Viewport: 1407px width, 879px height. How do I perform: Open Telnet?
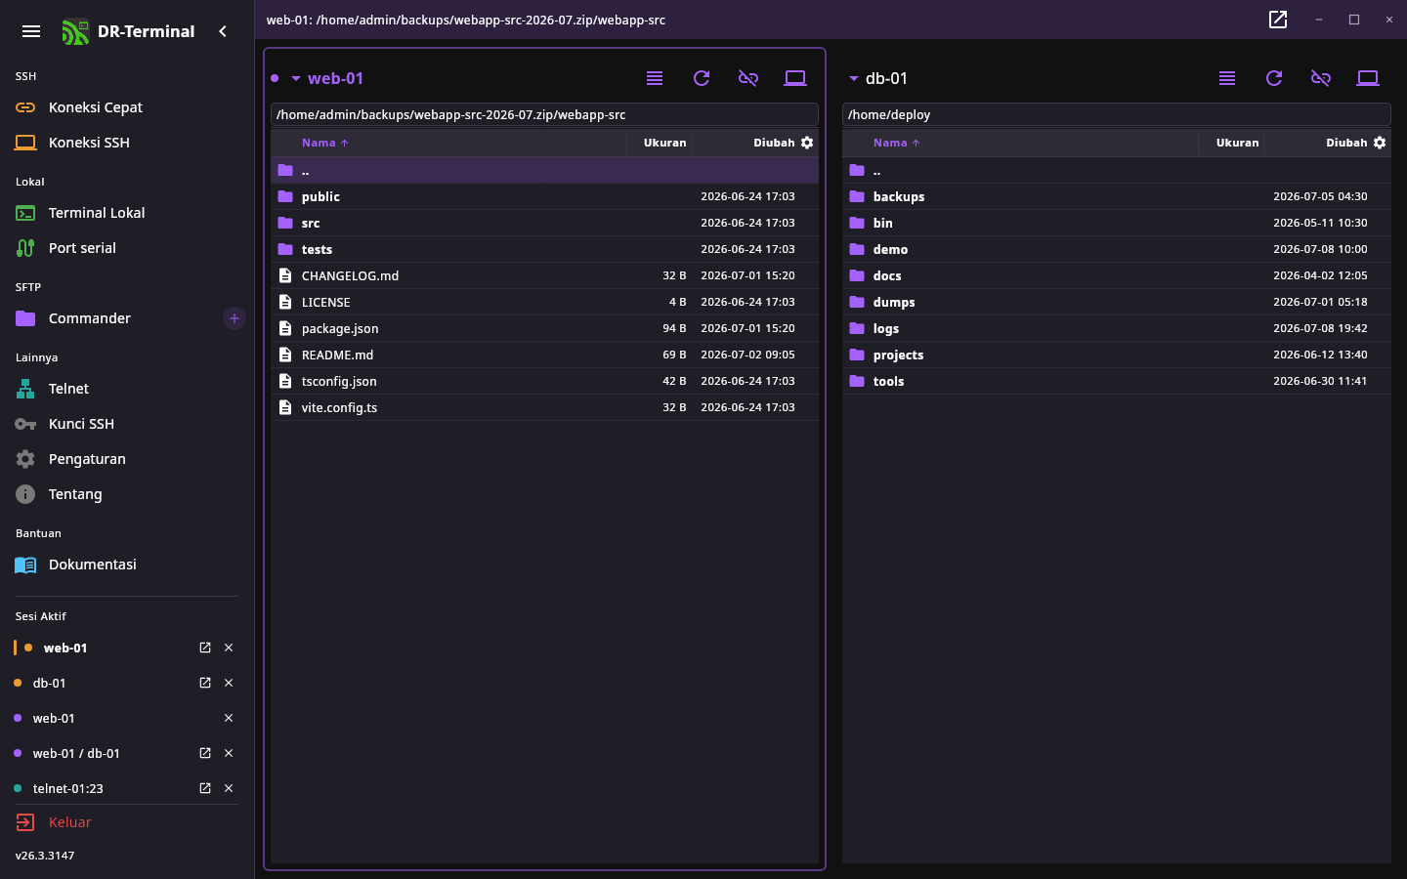click(x=127, y=389)
